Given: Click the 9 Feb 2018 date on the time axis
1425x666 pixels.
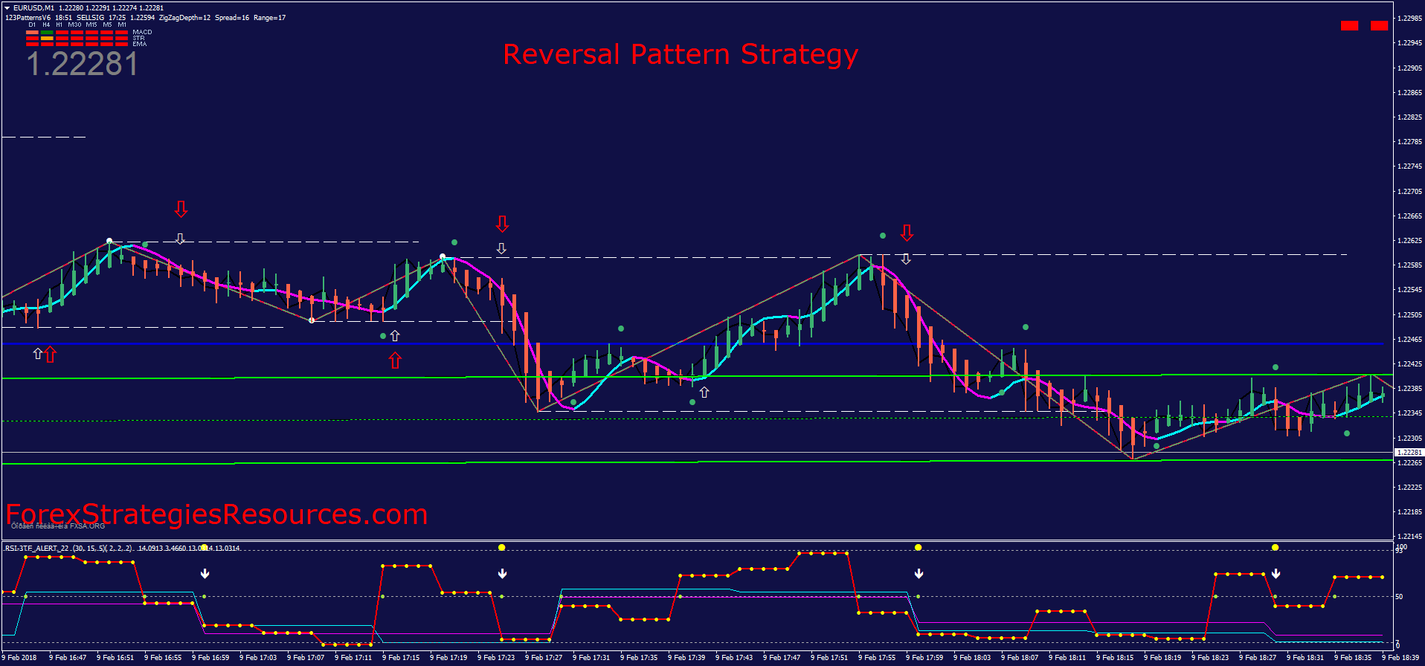Looking at the screenshot, I should point(19,658).
